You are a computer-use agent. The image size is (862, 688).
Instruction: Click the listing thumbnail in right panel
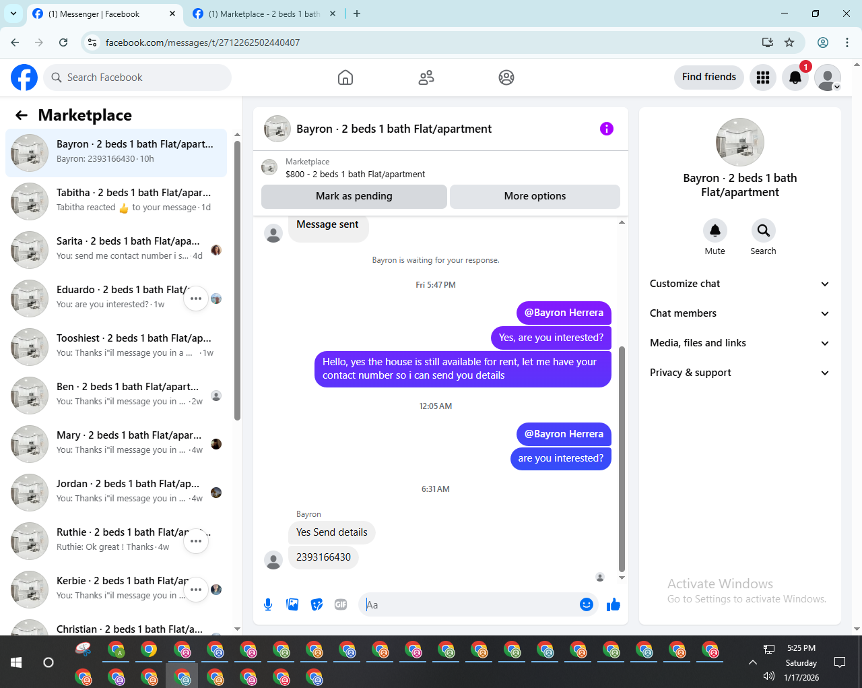[x=740, y=142]
